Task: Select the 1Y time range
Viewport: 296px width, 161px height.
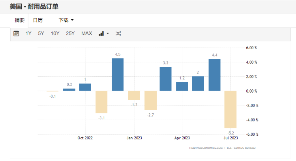Action: coord(28,33)
